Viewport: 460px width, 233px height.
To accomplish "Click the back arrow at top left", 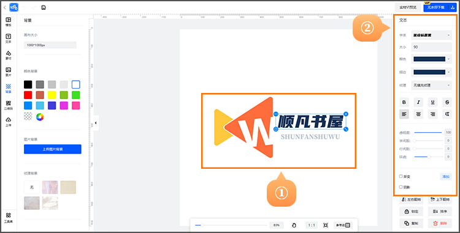I will [4, 7].
